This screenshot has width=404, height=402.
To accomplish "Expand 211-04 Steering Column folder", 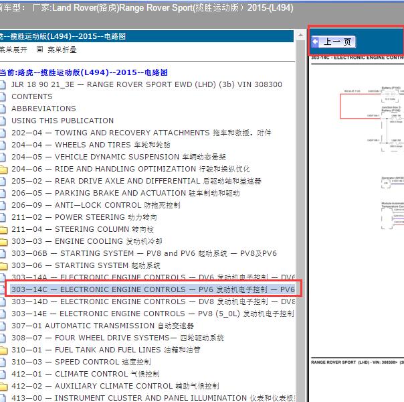I will pyautogui.click(x=82, y=229).
